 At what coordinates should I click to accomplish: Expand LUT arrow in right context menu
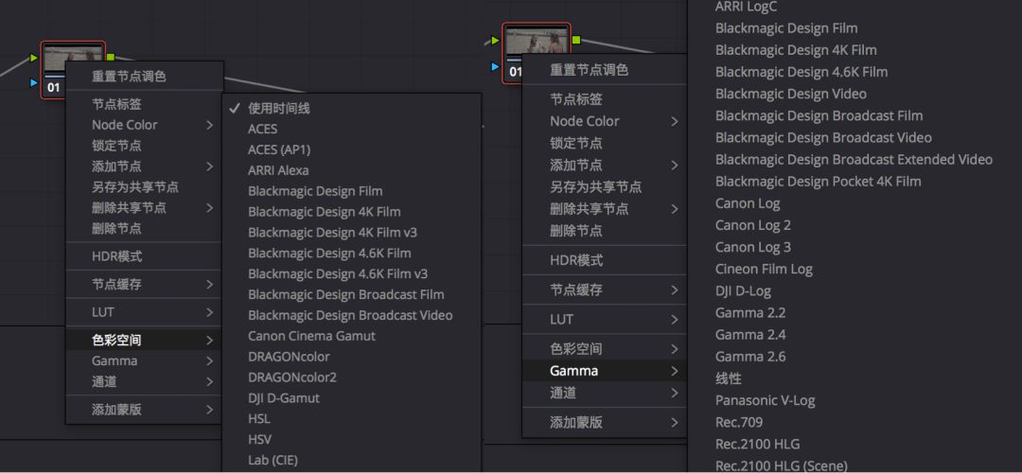tap(675, 320)
